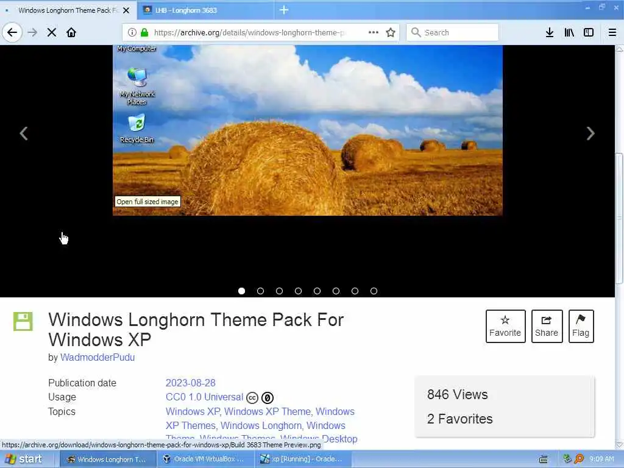This screenshot has width=624, height=468.
Task: Click the Windows XP Theme topic
Action: (268, 411)
